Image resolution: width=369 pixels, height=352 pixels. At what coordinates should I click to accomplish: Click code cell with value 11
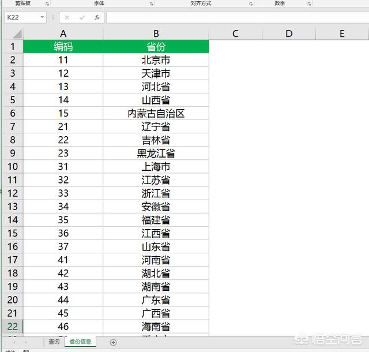(x=63, y=60)
